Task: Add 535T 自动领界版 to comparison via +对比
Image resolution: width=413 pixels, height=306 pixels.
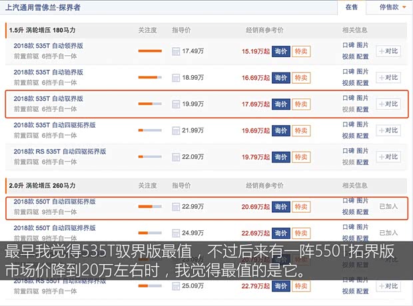Action: pyautogui.click(x=388, y=51)
